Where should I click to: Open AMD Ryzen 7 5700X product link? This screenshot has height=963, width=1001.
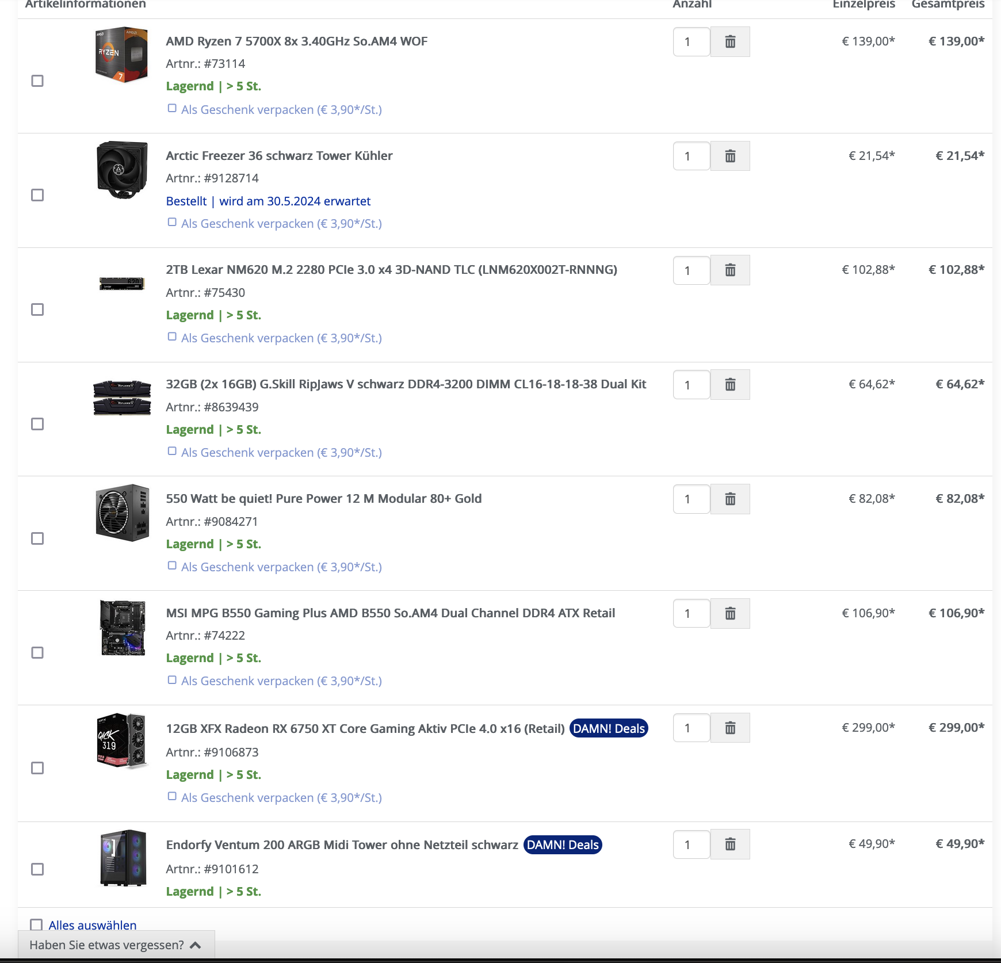(x=297, y=41)
